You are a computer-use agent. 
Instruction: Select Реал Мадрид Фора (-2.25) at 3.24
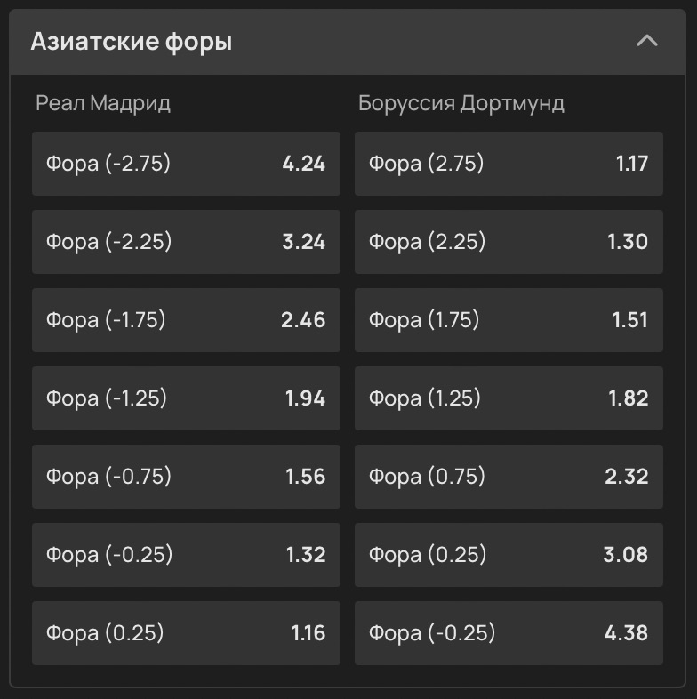(x=186, y=242)
